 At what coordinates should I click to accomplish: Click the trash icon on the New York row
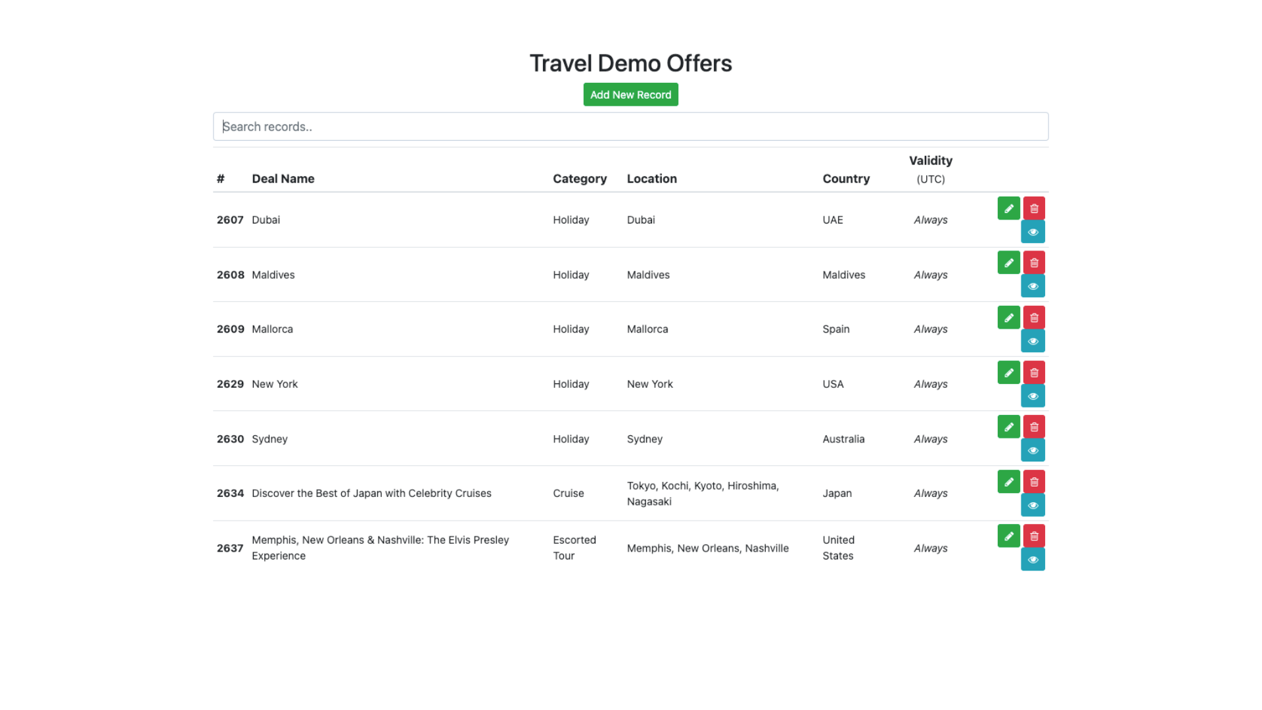point(1034,372)
